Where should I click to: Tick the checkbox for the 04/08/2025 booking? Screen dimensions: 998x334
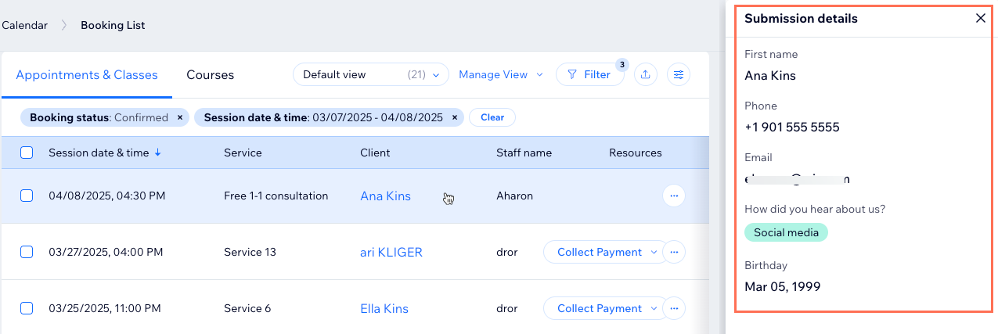point(27,196)
